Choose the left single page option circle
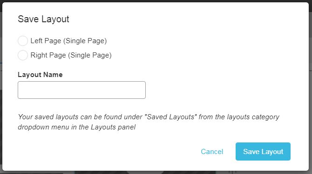Viewport: 312px width, 174px height. [x=23, y=41]
